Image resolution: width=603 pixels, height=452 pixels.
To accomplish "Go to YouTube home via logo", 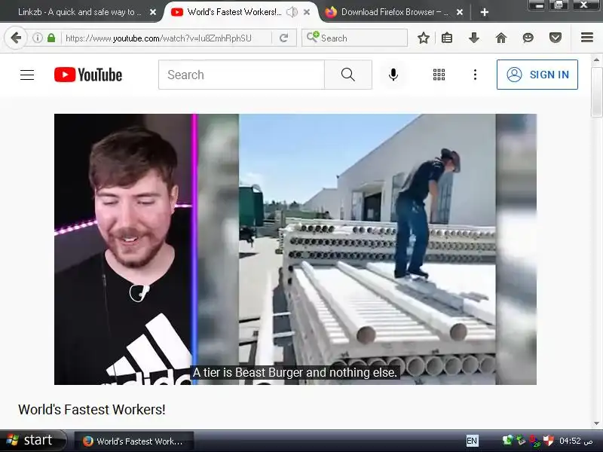I will click(x=88, y=75).
